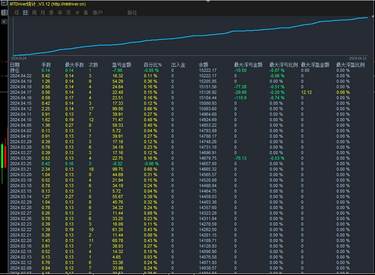375x275 pixels.
Task: Click the 0.08 % floating profit ratio
Action: (343, 92)
